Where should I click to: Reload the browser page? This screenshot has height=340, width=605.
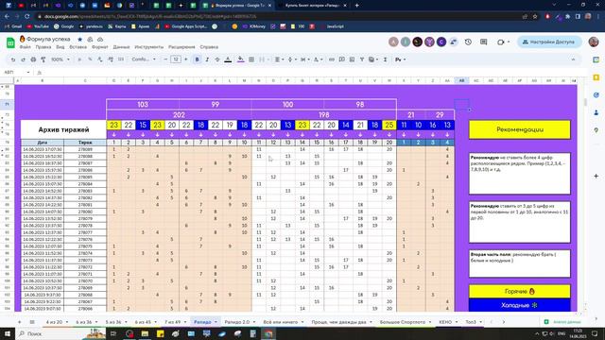tap(27, 17)
